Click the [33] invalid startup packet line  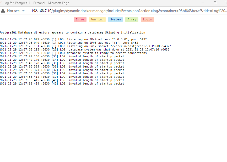pyautogui.click(x=62, y=56)
